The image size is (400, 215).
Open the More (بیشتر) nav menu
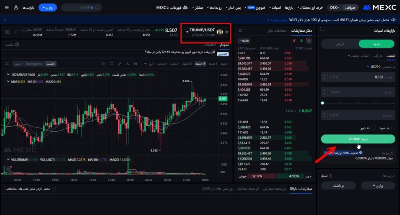[197, 8]
